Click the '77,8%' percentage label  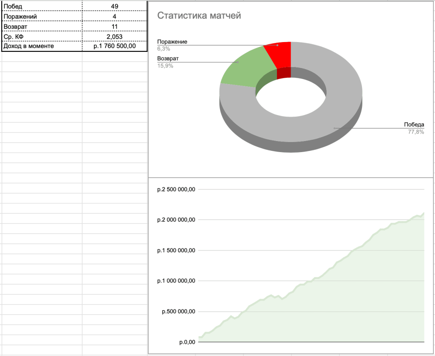pos(416,132)
